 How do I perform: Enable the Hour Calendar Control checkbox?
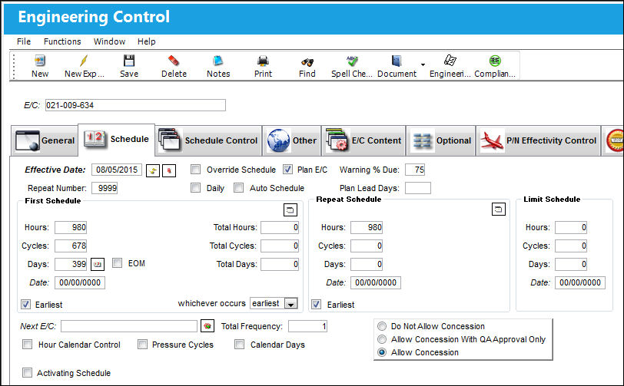coord(27,345)
